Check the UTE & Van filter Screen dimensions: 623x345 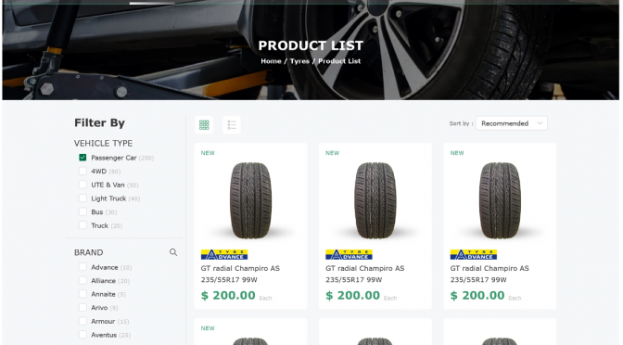click(83, 185)
